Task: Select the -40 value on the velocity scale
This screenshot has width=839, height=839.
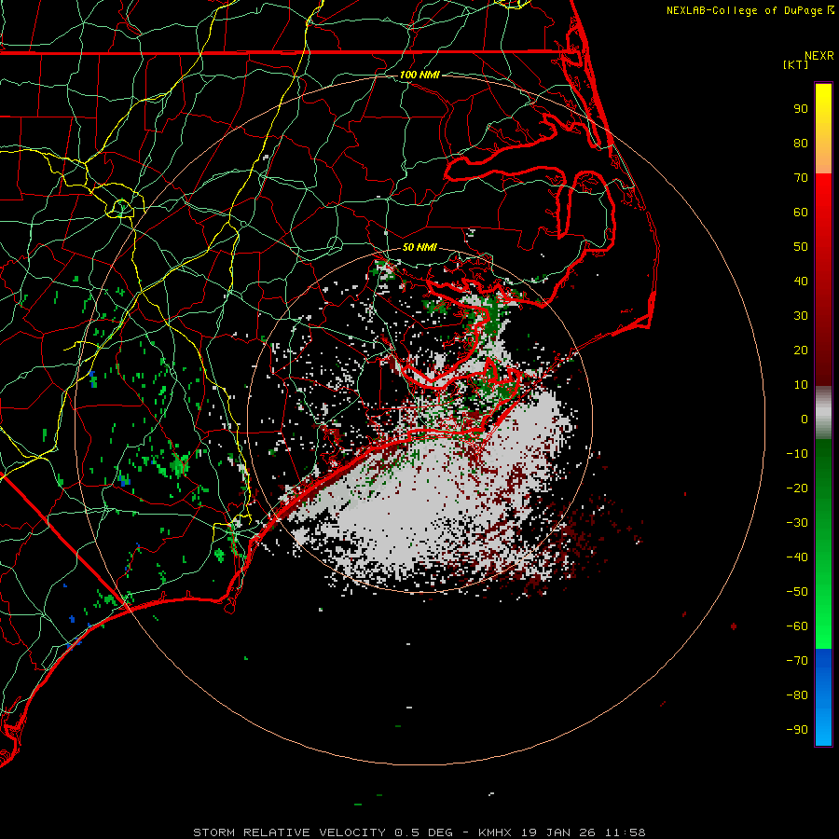Action: pos(797,557)
